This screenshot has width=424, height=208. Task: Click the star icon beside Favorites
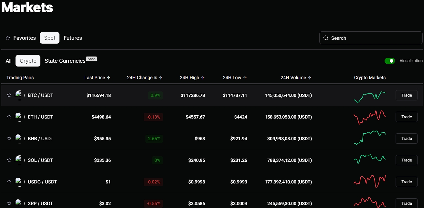tap(8, 38)
